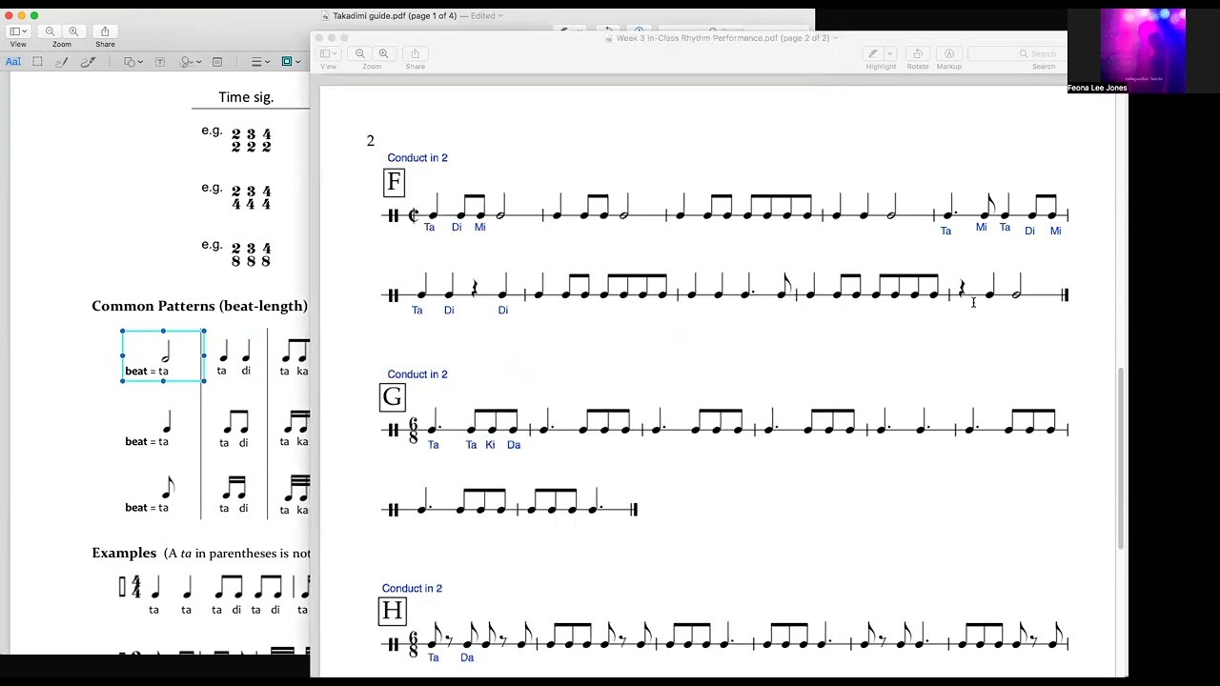Select the Draw tool in markup toolbar

88,62
